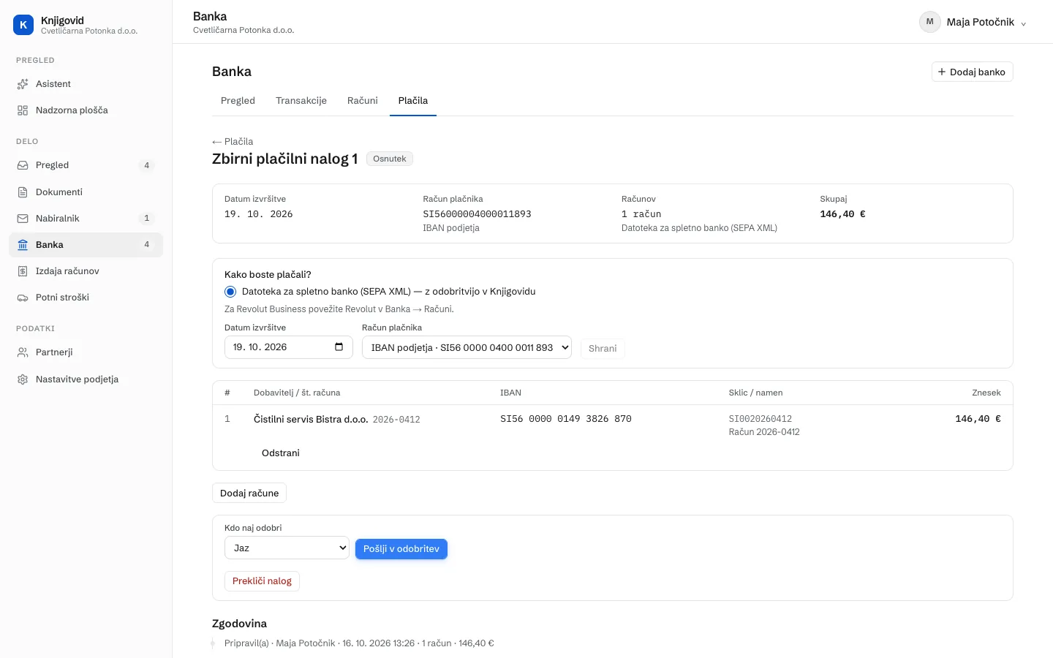
Task: Click the payer account number SI56000004000011893
Action: (478, 214)
